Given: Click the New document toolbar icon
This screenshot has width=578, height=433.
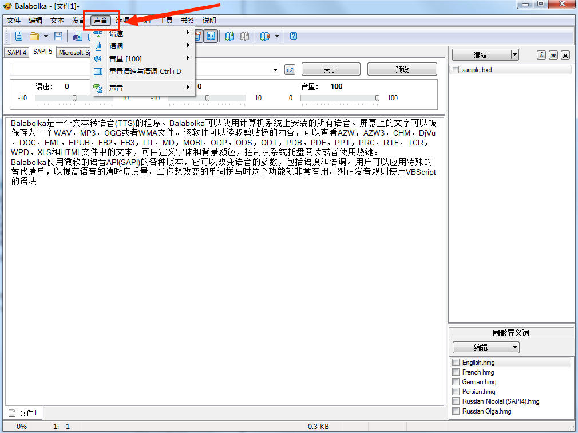Looking at the screenshot, I should (x=19, y=36).
